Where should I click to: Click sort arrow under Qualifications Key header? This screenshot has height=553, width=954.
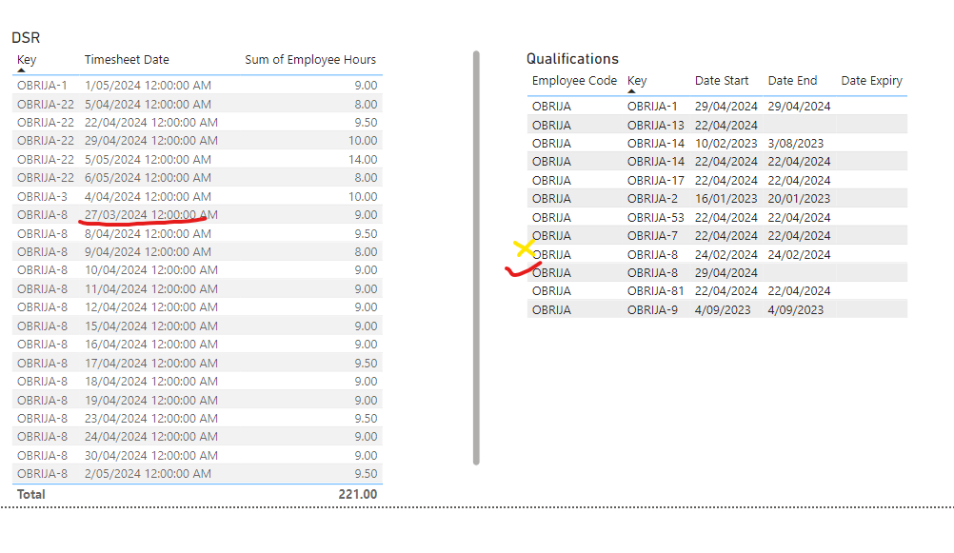click(631, 91)
